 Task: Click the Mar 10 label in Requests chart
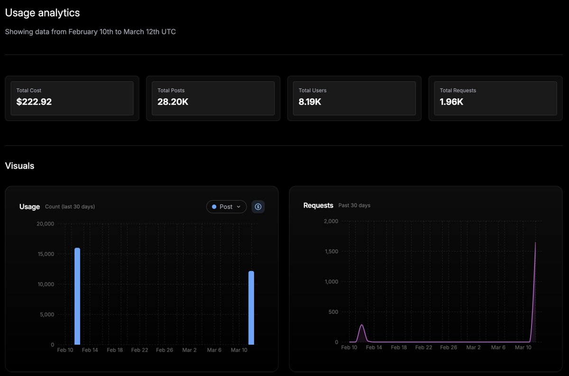pyautogui.click(x=523, y=347)
